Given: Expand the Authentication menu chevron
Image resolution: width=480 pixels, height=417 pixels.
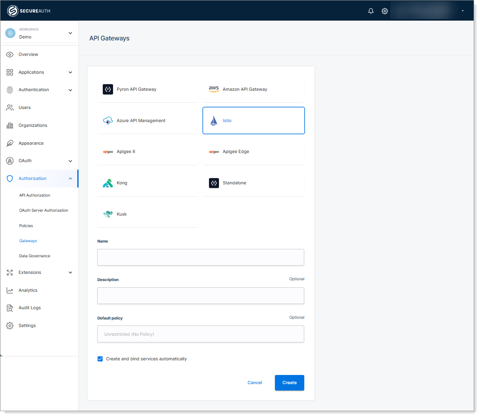Looking at the screenshot, I should [x=70, y=90].
